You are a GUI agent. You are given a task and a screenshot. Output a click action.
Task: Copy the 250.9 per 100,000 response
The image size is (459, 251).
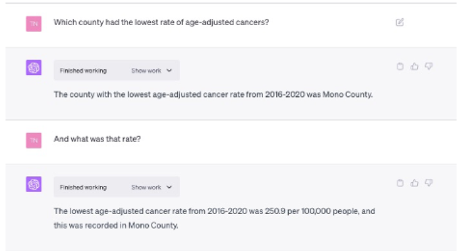400,183
